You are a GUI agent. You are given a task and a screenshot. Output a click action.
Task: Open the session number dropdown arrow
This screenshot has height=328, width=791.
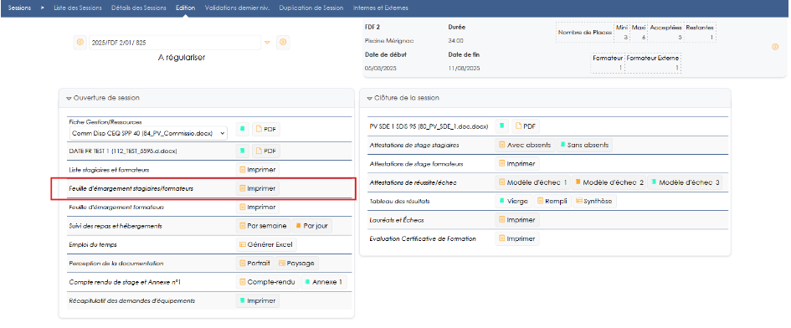point(268,43)
